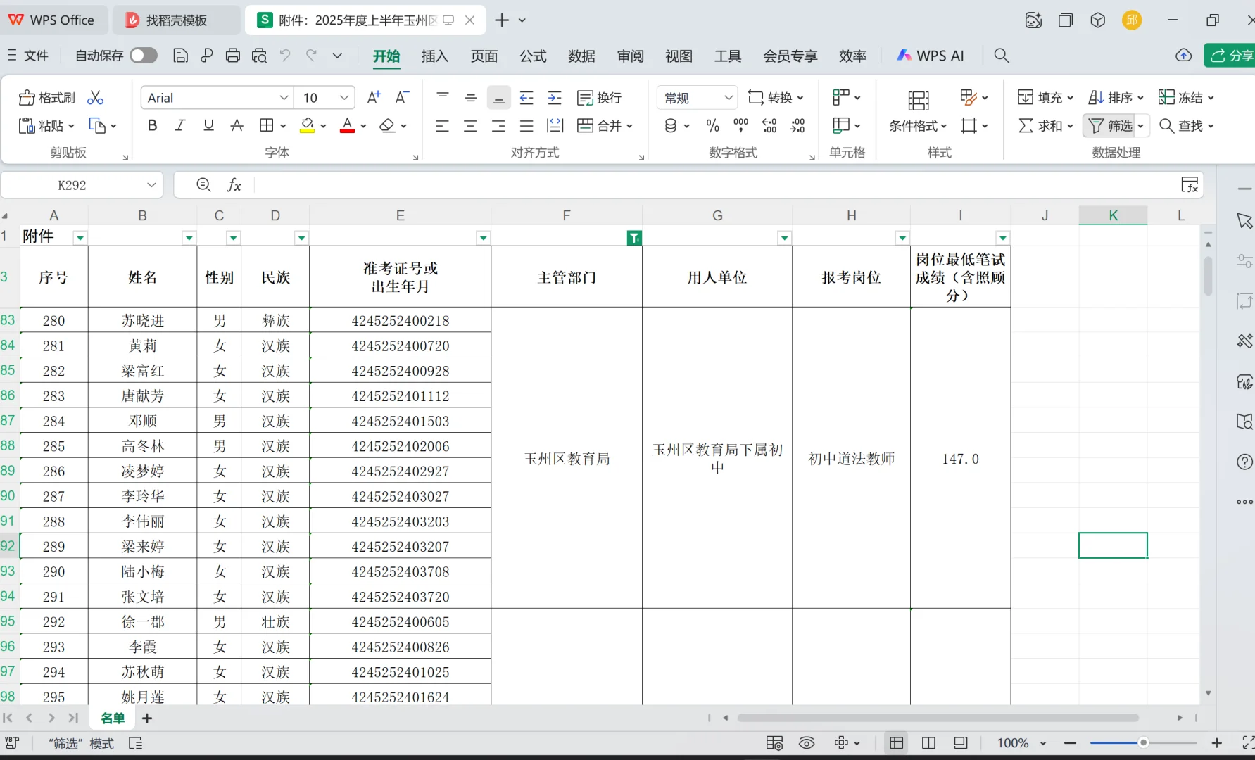1255x760 pixels.
Task: Open the font name dropdown
Action: point(284,97)
